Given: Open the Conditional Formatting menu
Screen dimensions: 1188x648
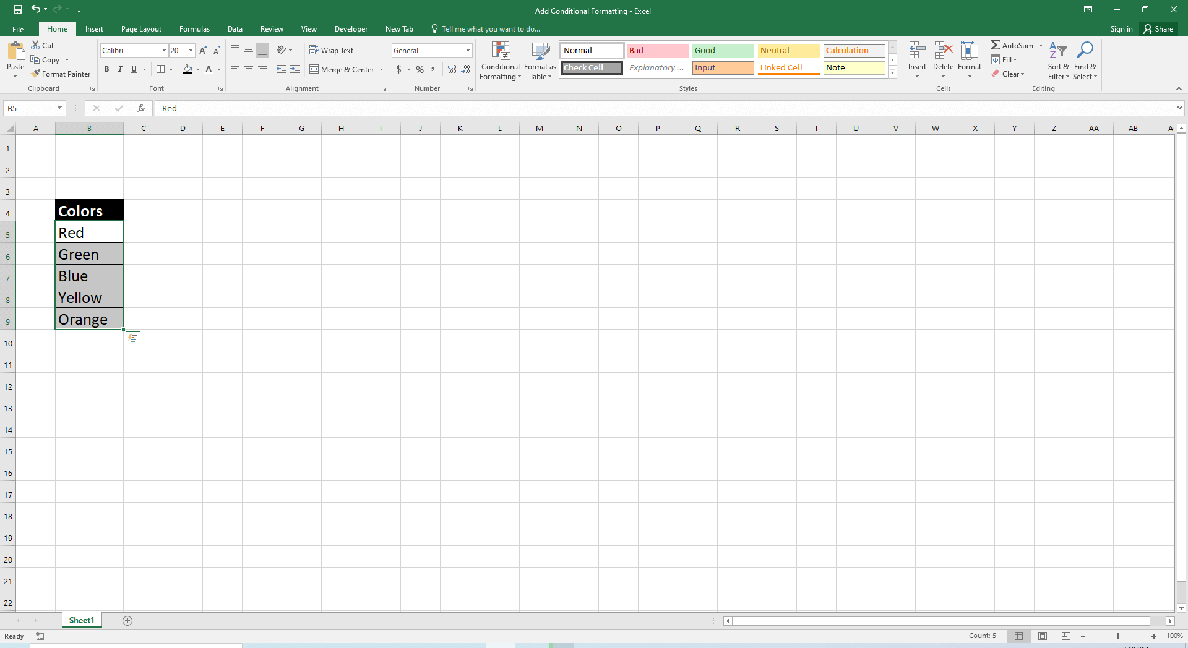Looking at the screenshot, I should point(500,61).
